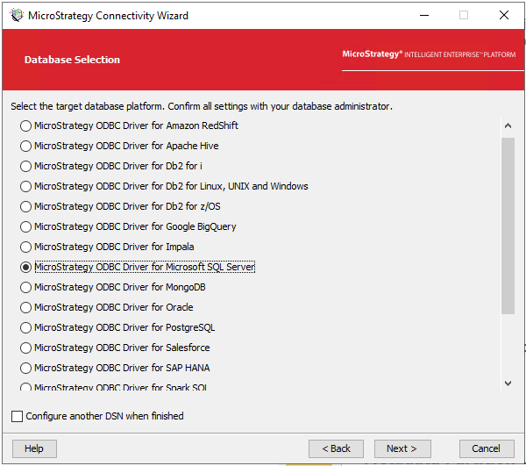This screenshot has width=526, height=466.
Task: Select ODBC Driver for Oracle
Action: (x=25, y=307)
